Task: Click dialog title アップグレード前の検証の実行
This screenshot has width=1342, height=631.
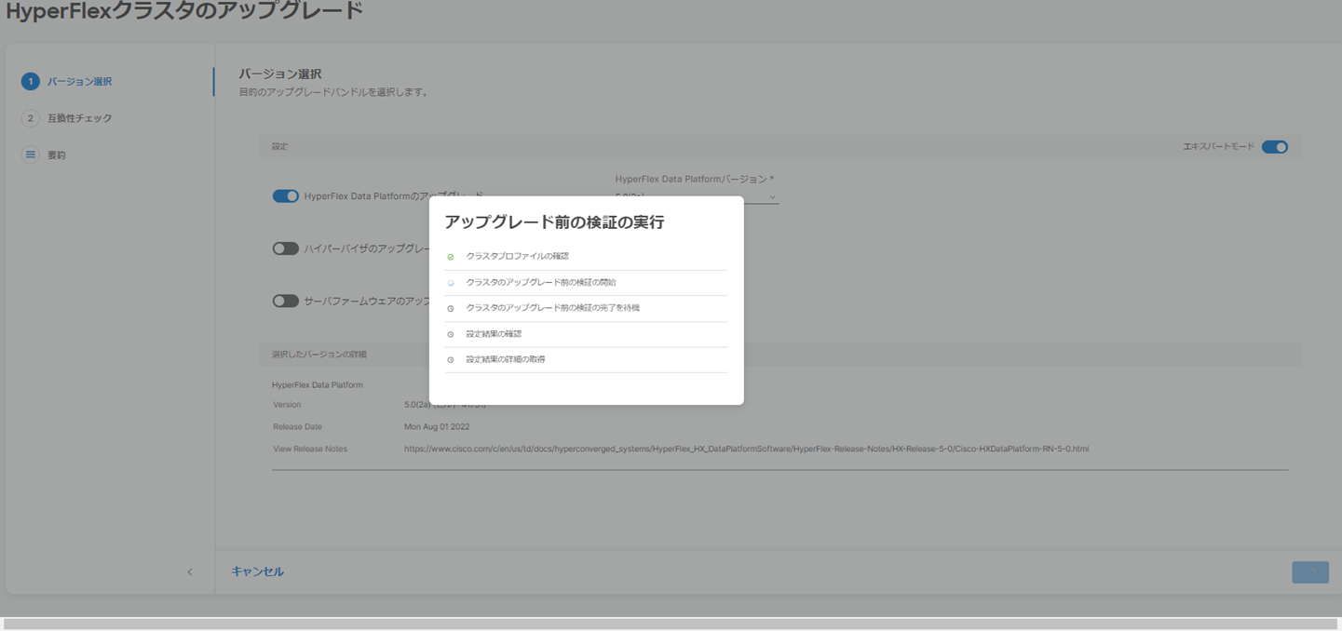Action: click(x=554, y=222)
